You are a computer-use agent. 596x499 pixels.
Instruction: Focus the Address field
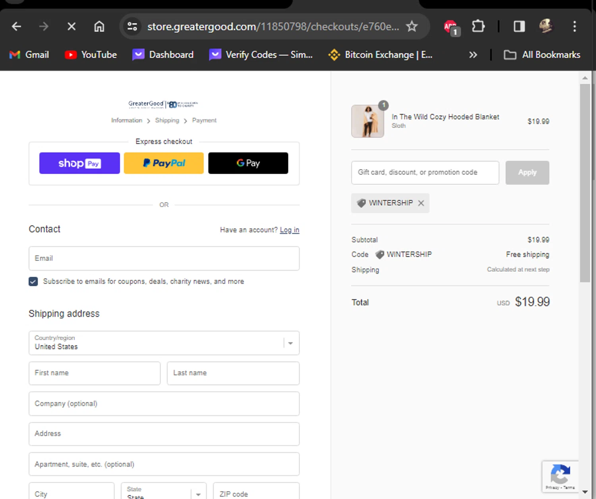(164, 434)
